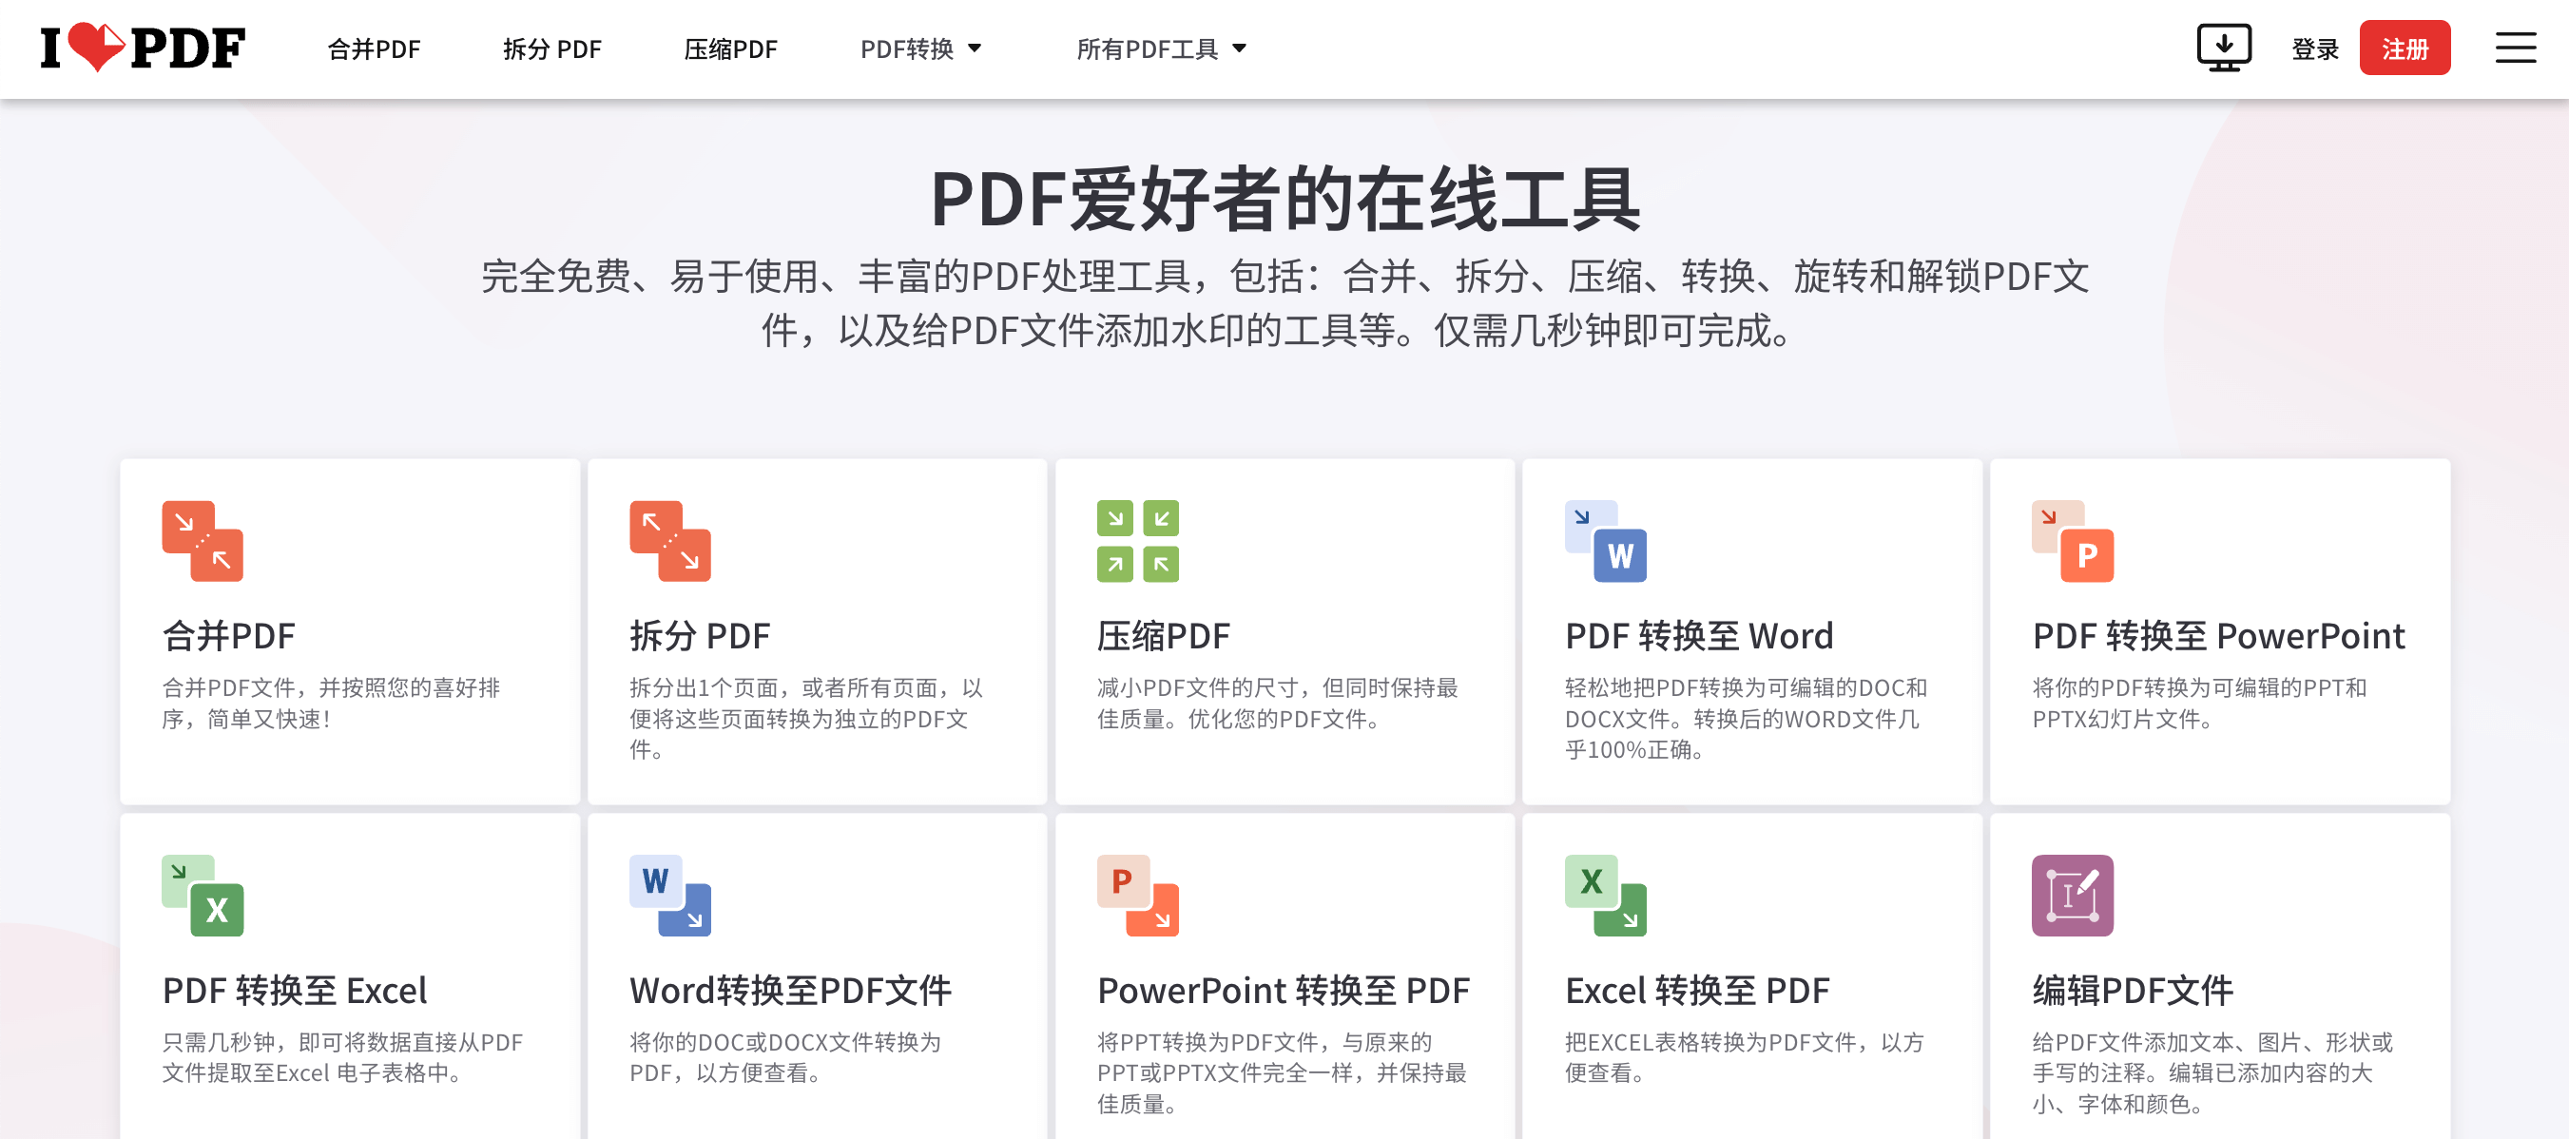Viewport: 2569px width, 1139px height.
Task: Open the desktop app download icon
Action: tap(2223, 48)
